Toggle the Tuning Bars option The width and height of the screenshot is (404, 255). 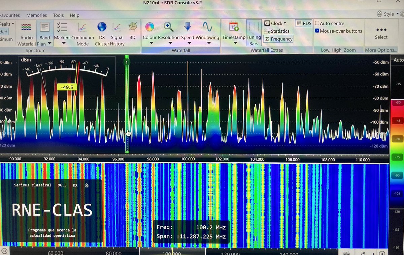[x=254, y=33]
